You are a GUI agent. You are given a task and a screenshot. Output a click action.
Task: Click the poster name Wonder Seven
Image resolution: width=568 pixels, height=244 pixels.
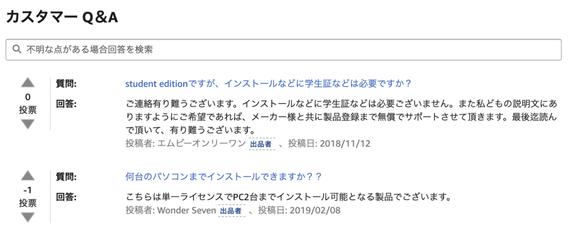186,211
